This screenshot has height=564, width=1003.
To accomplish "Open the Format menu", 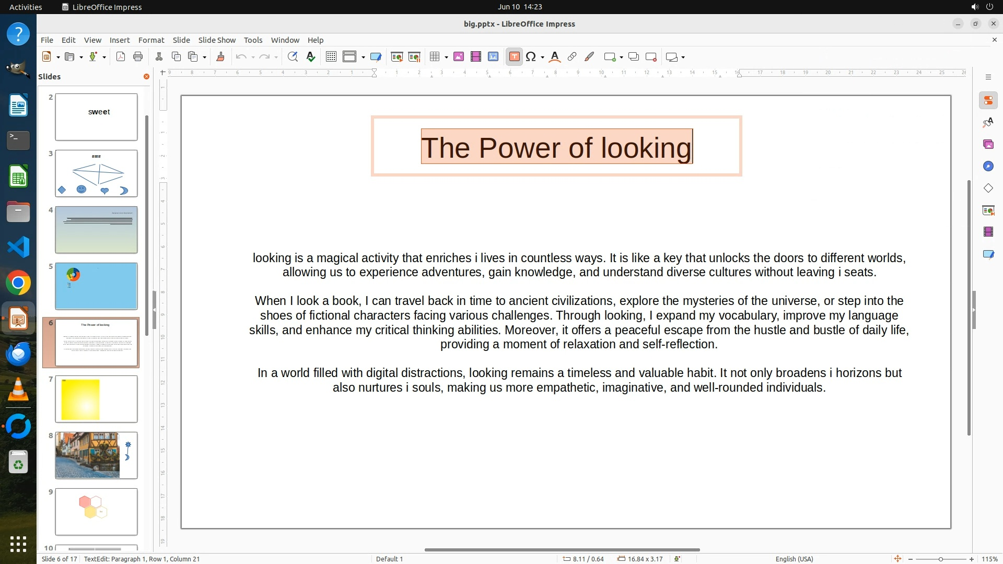I will pos(151,40).
